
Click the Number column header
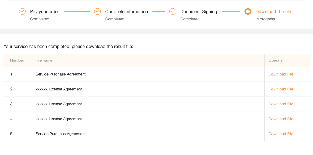[x=17, y=60]
